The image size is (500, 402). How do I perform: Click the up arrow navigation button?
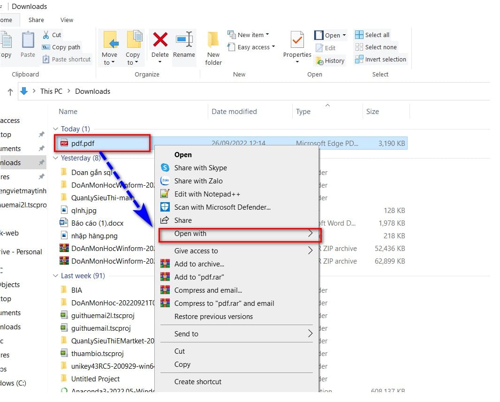pos(10,92)
